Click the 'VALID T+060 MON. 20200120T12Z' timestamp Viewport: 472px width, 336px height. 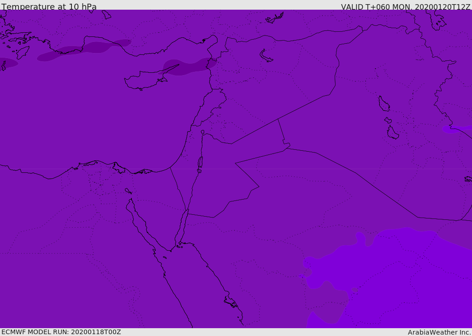click(x=406, y=7)
